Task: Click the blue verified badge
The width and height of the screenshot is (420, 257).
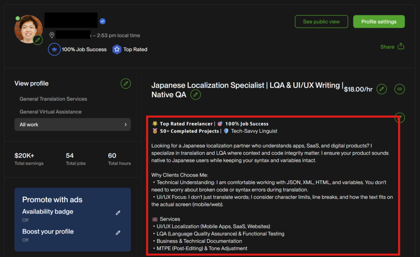Action: tap(103, 21)
